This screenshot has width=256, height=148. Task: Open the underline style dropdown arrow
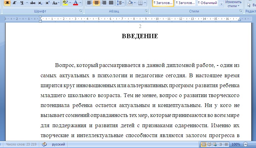click(27, 3)
